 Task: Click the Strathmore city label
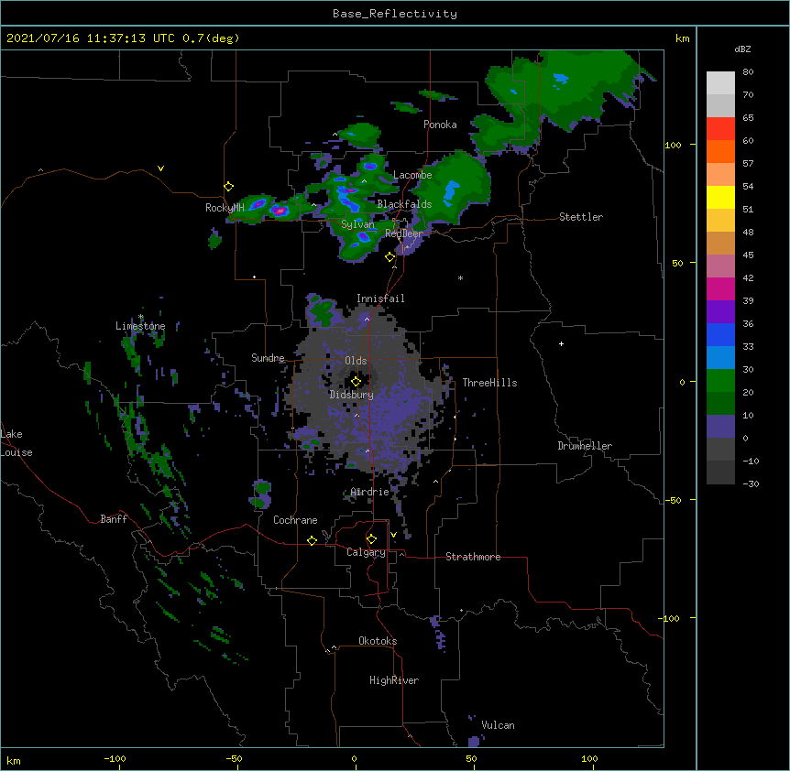coord(473,557)
